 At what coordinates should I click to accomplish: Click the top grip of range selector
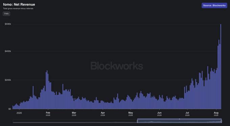[179, 119]
